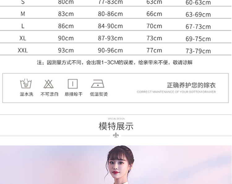
Task: Select the 温水洗 label
Action: pos(27,94)
